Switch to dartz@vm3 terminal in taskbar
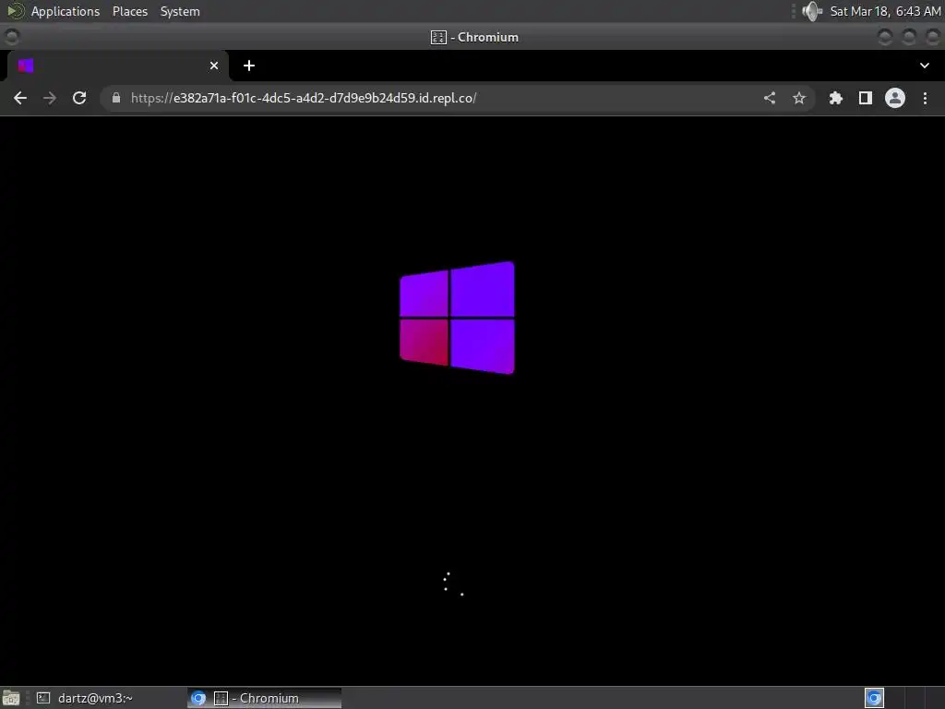Screen dimensions: 945x709 (84, 698)
